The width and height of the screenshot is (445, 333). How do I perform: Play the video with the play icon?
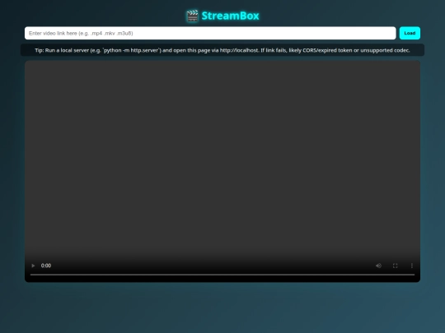click(x=33, y=266)
